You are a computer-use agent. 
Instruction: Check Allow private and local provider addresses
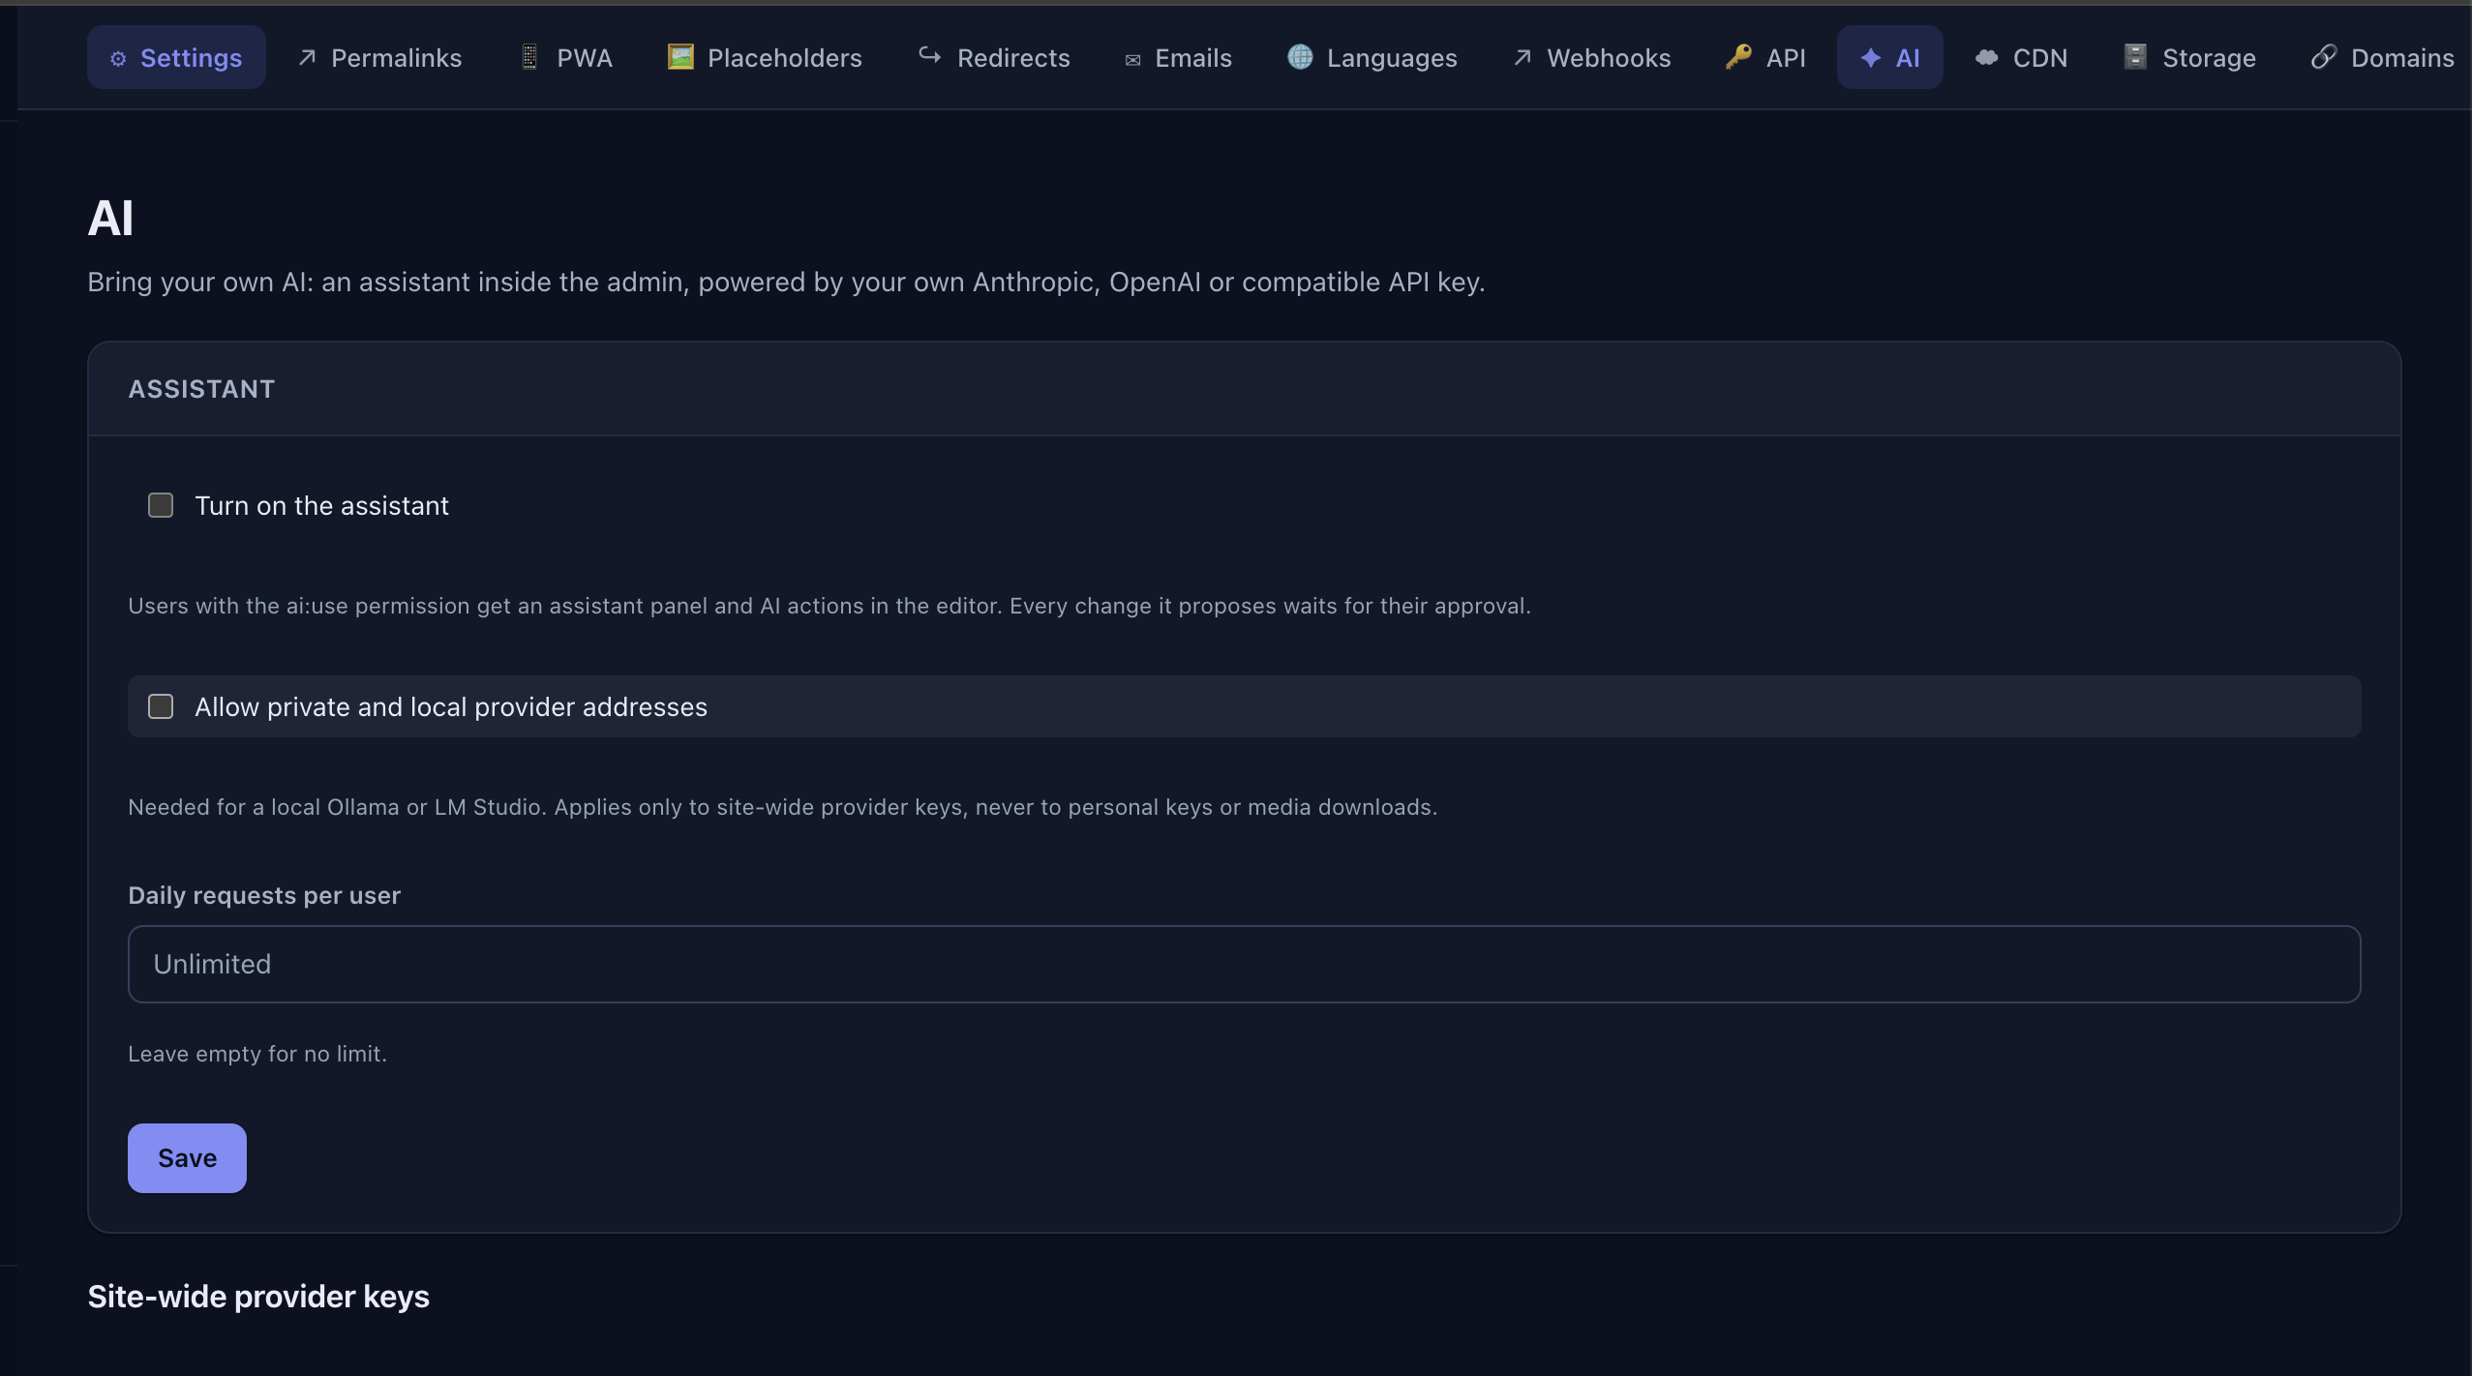pyautogui.click(x=161, y=706)
